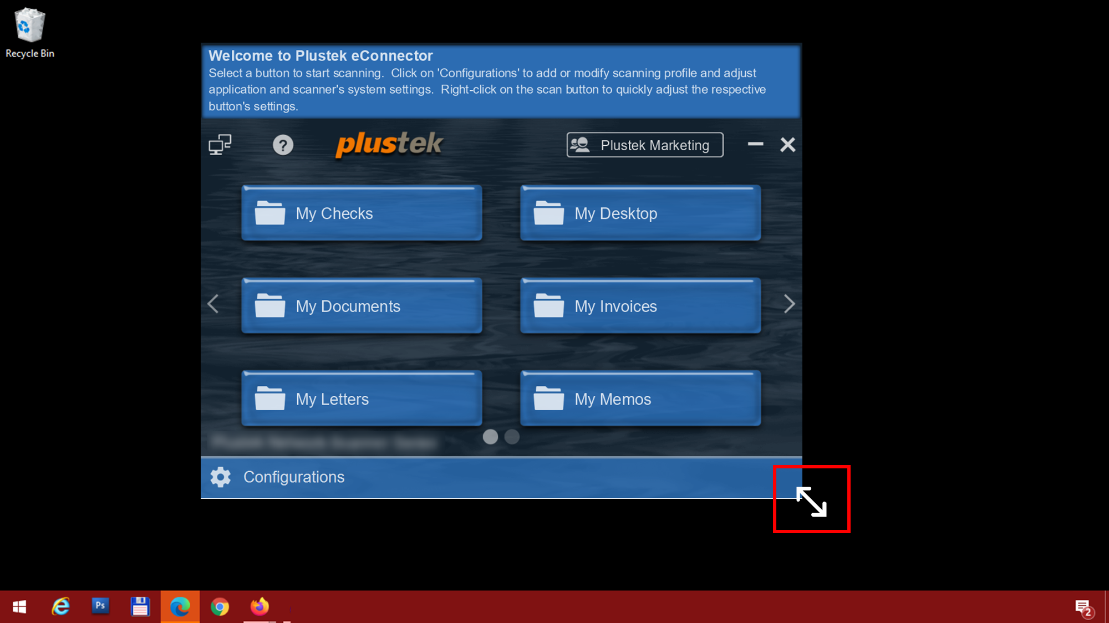Launch Microsoft Edge from taskbar
Viewport: 1109px width, 623px height.
point(180,607)
